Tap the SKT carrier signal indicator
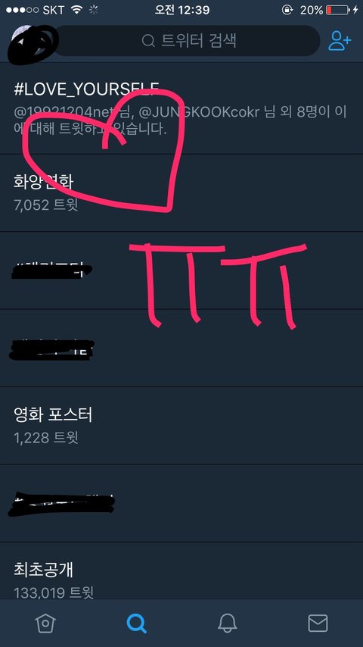The height and width of the screenshot is (647, 363). 35,10
